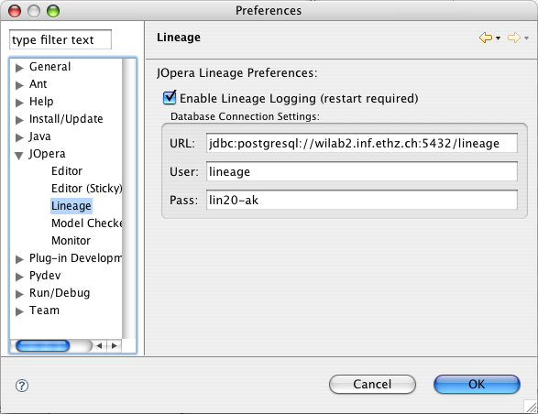Click the back navigation arrow icon
This screenshot has width=538, height=414.
(x=486, y=38)
